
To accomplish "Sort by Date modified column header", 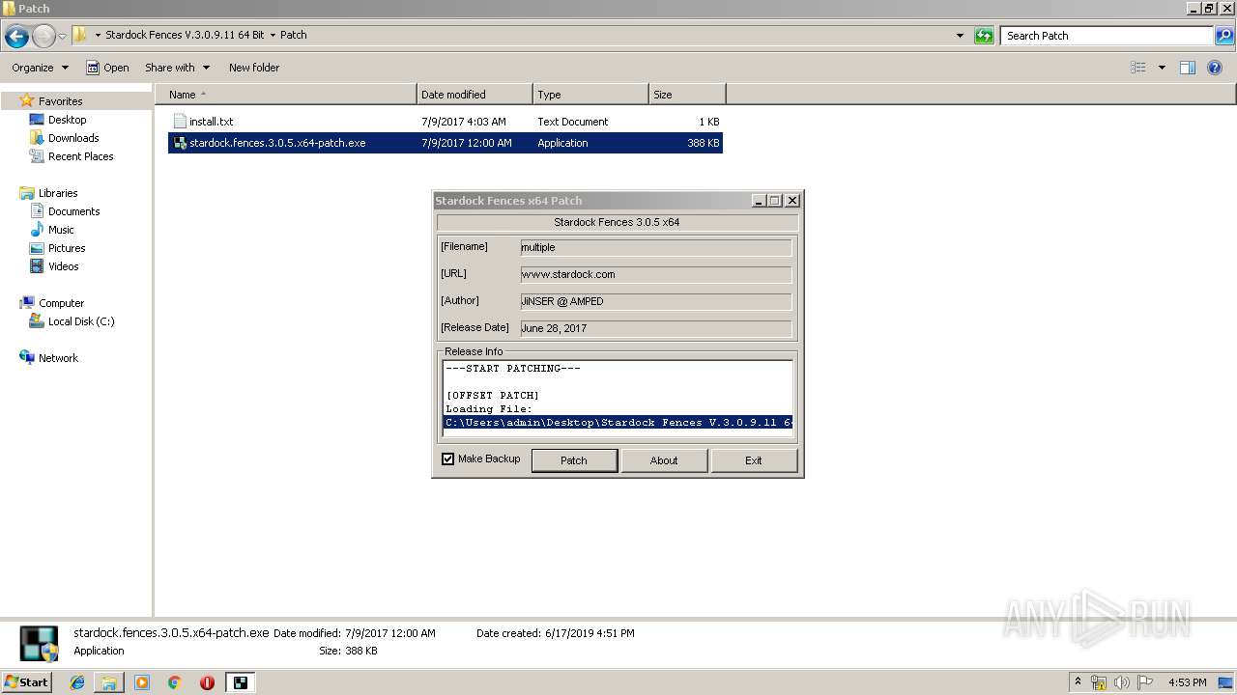I will pos(475,95).
